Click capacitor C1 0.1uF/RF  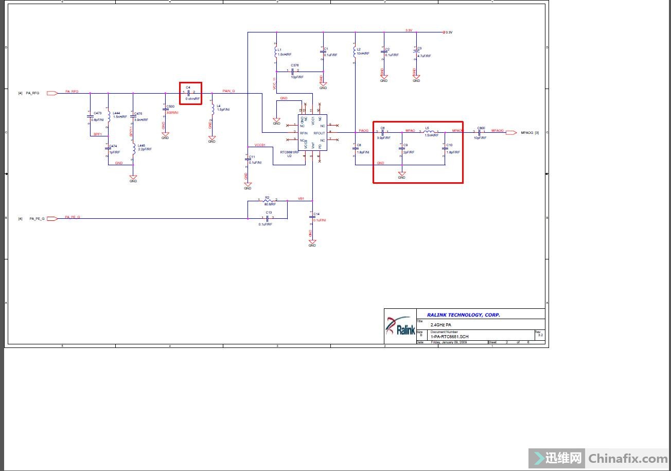click(323, 53)
